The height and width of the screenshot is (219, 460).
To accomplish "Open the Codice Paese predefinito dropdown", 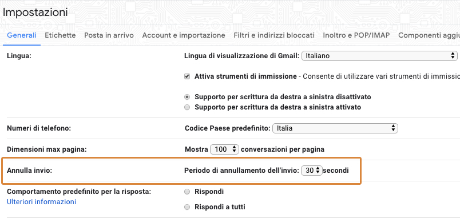I will point(335,128).
